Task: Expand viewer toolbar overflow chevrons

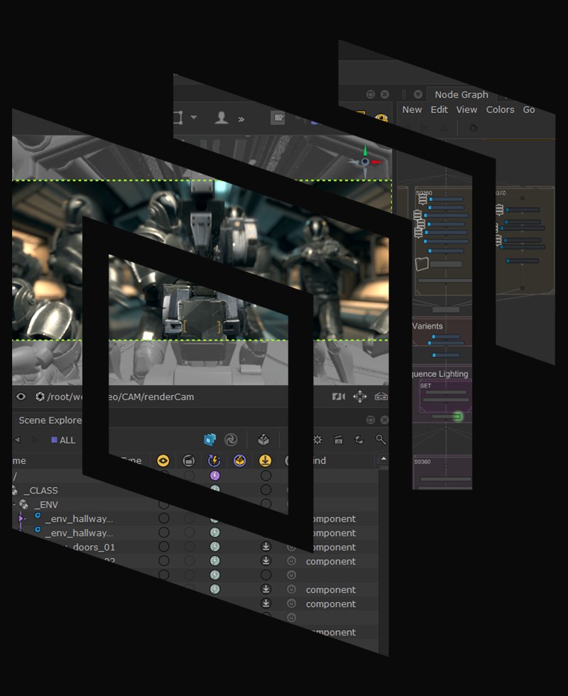Action: 241,119
